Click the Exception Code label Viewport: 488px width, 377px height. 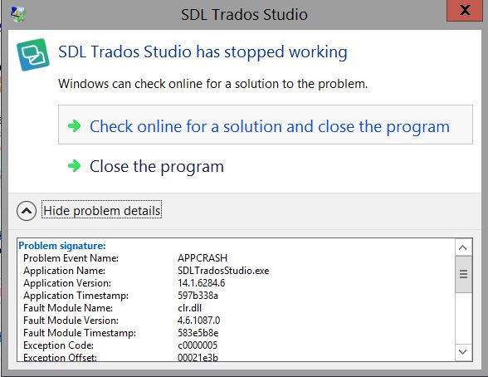click(x=58, y=345)
